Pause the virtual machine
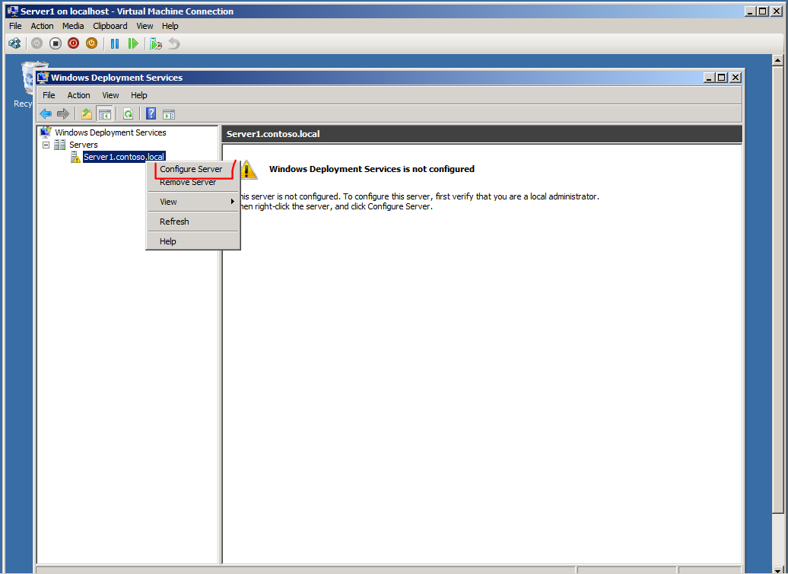Image resolution: width=788 pixels, height=574 pixels. 115,43
